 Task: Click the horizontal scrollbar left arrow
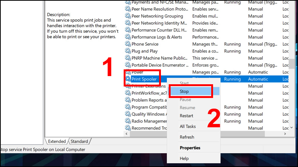pyautogui.click(x=126, y=133)
